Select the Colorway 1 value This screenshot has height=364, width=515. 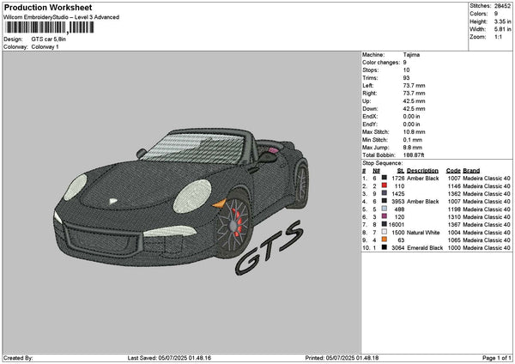[x=46, y=47]
